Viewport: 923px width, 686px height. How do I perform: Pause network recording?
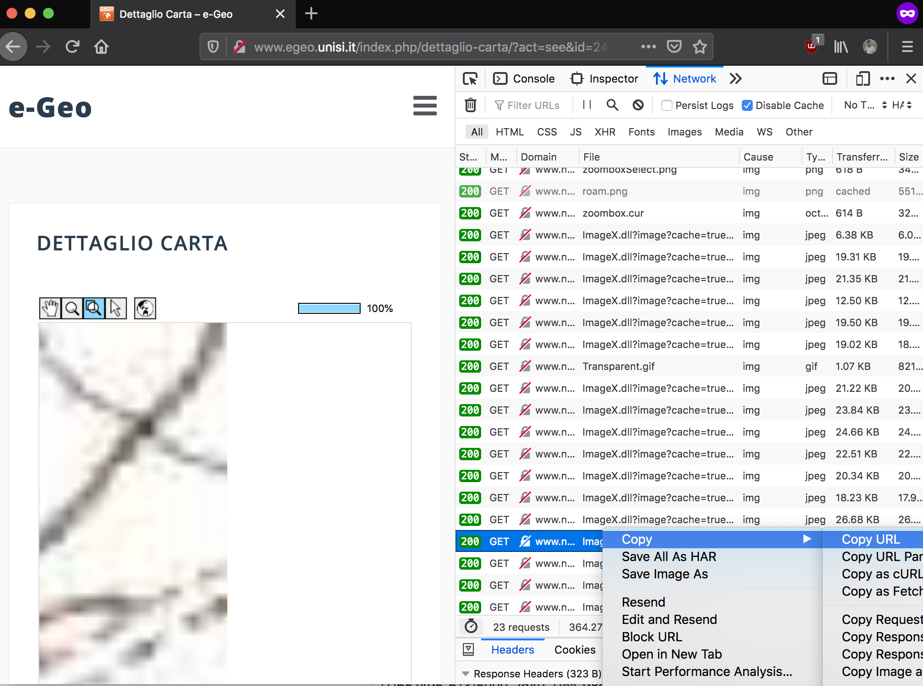(x=587, y=105)
